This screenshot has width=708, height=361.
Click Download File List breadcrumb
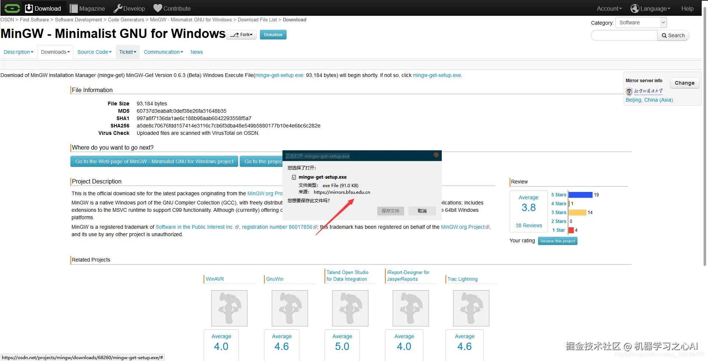click(x=257, y=20)
